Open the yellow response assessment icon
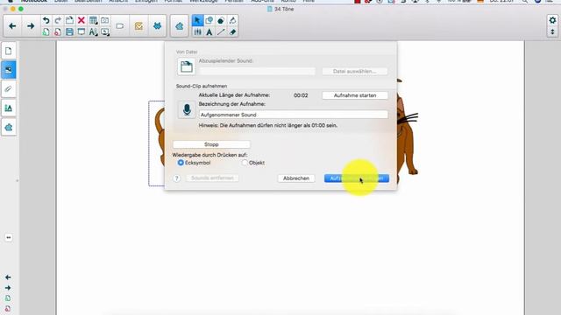Screen dimensions: 561x315 click(x=138, y=26)
